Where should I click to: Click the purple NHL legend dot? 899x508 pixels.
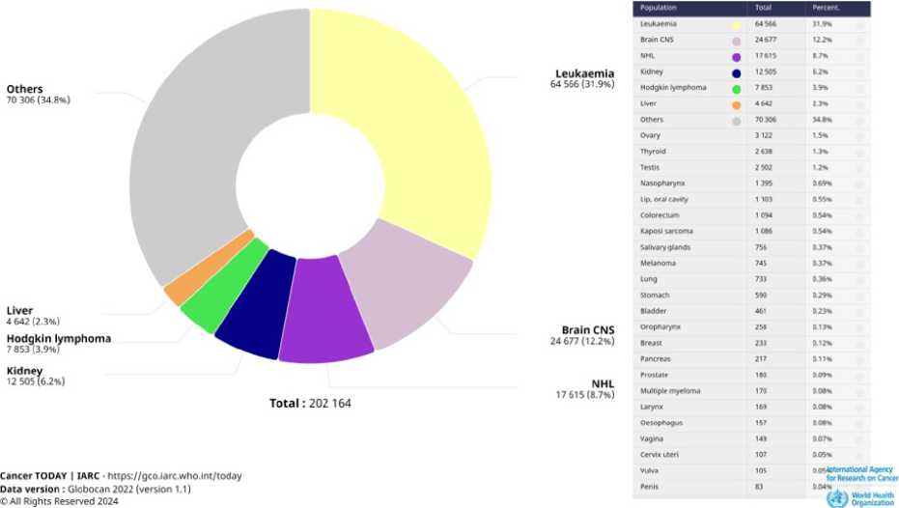(x=736, y=56)
